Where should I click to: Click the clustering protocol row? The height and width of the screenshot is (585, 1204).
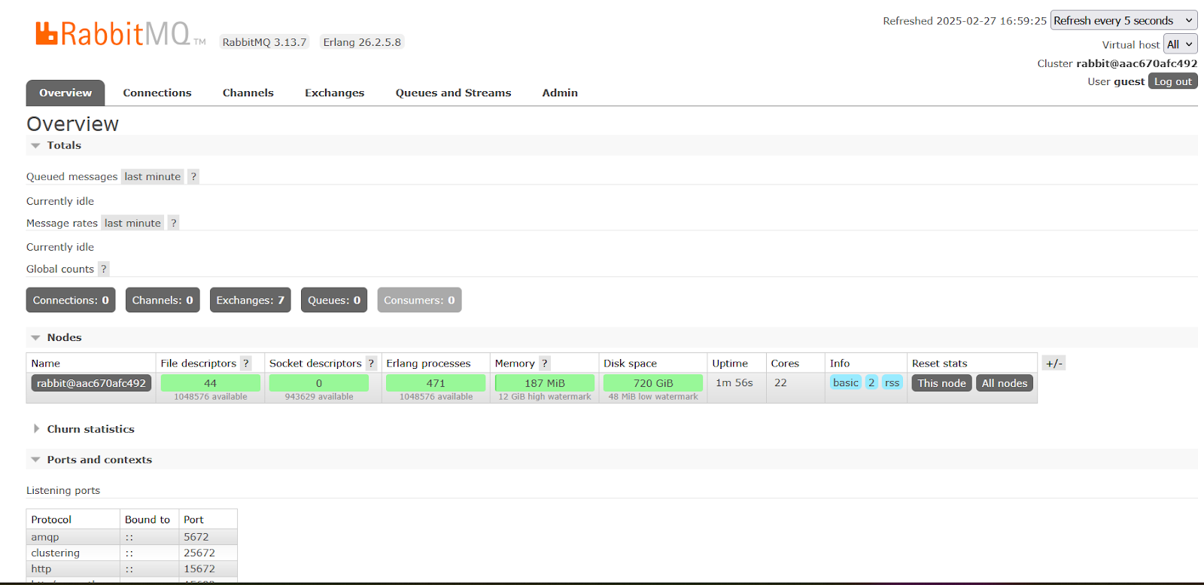pyautogui.click(x=132, y=553)
